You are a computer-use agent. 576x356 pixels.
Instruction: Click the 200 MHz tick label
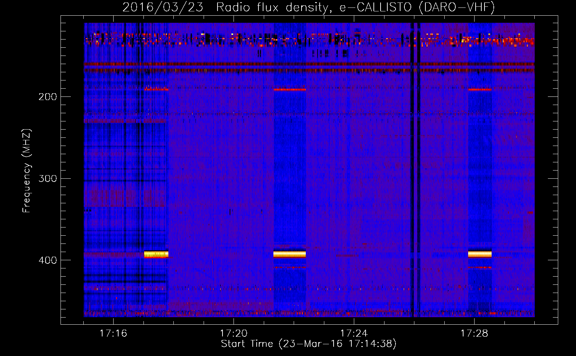pos(47,97)
